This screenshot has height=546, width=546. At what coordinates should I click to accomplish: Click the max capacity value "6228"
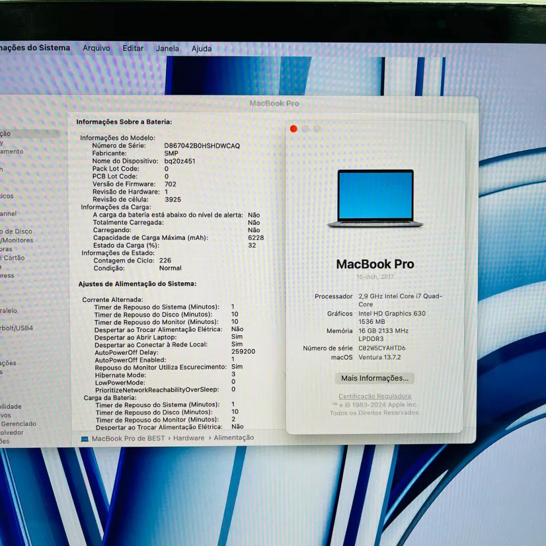coord(256,238)
